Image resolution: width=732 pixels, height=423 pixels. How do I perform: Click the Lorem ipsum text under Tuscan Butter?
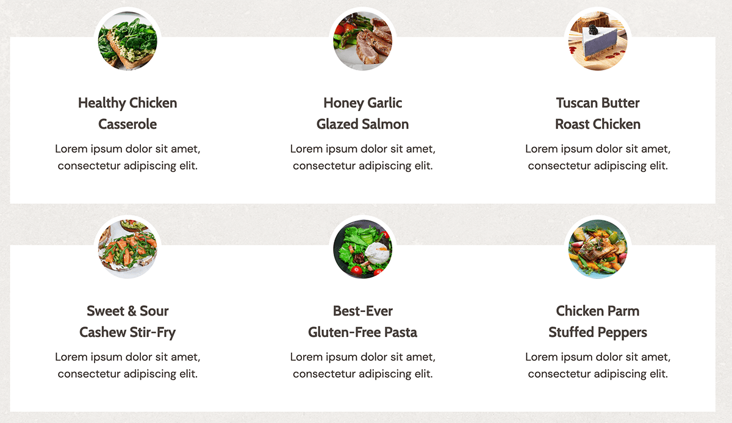pyautogui.click(x=597, y=157)
